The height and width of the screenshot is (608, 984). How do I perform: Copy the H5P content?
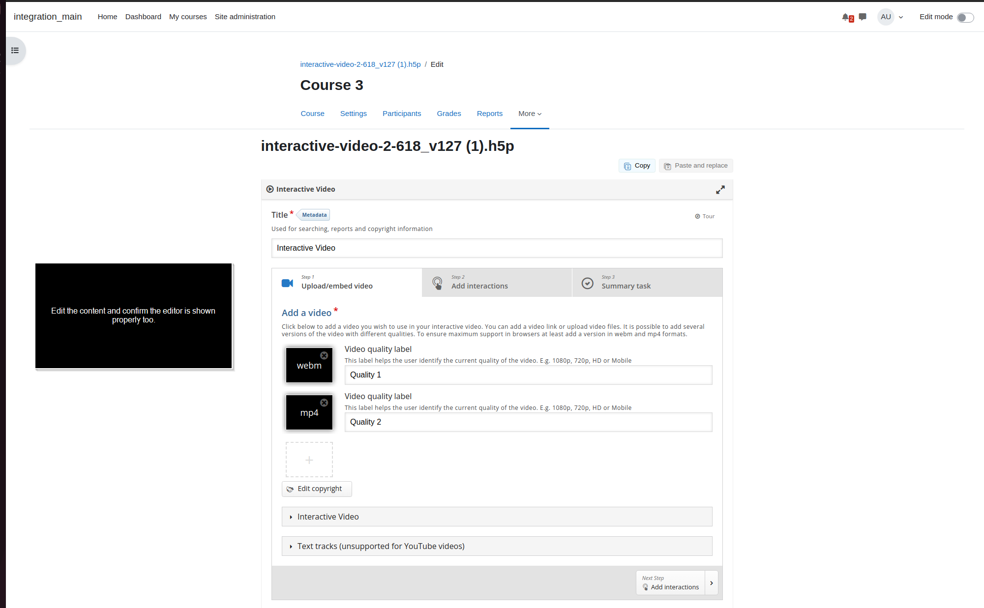pyautogui.click(x=637, y=166)
